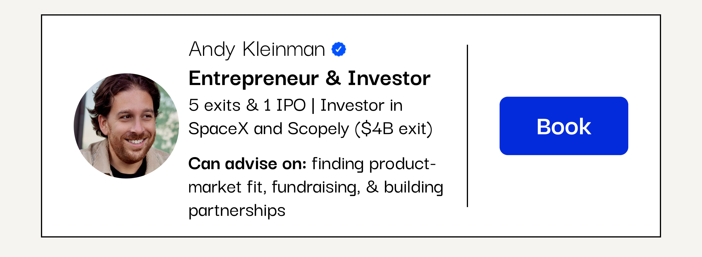Click the word 'partnerships'
Viewport: 702px width, 257px height.
237,211
